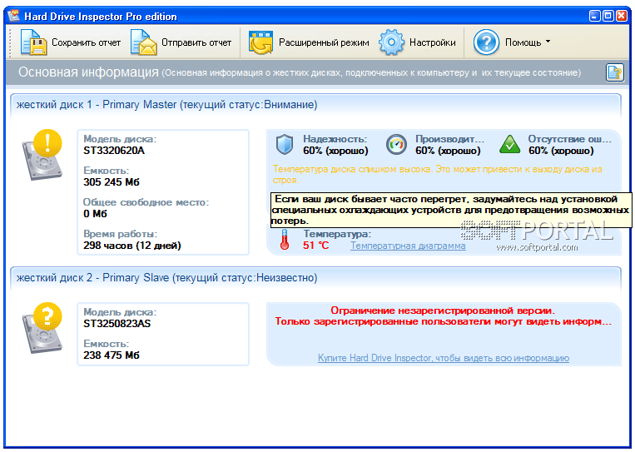This screenshot has height=452, width=635.
Task: Click hard disk 1 warning drive icon
Action: pyautogui.click(x=42, y=155)
